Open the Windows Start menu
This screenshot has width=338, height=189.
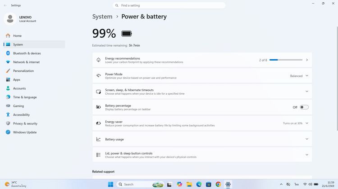pyautogui.click(x=110, y=184)
